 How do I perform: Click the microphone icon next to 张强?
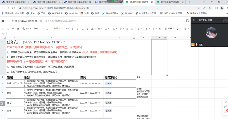point(197,45)
